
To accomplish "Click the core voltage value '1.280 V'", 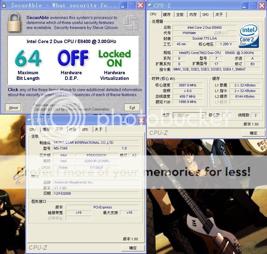I will [226, 44].
